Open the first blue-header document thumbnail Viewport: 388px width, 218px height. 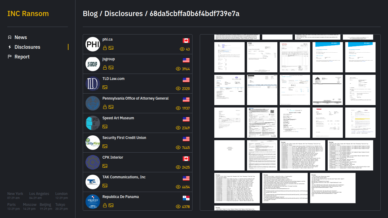pyautogui.click(x=328, y=57)
